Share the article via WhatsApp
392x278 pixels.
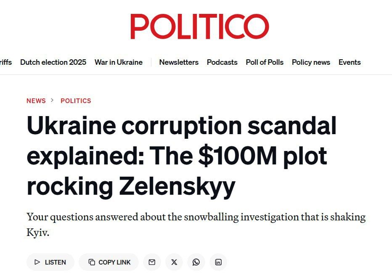196,262
